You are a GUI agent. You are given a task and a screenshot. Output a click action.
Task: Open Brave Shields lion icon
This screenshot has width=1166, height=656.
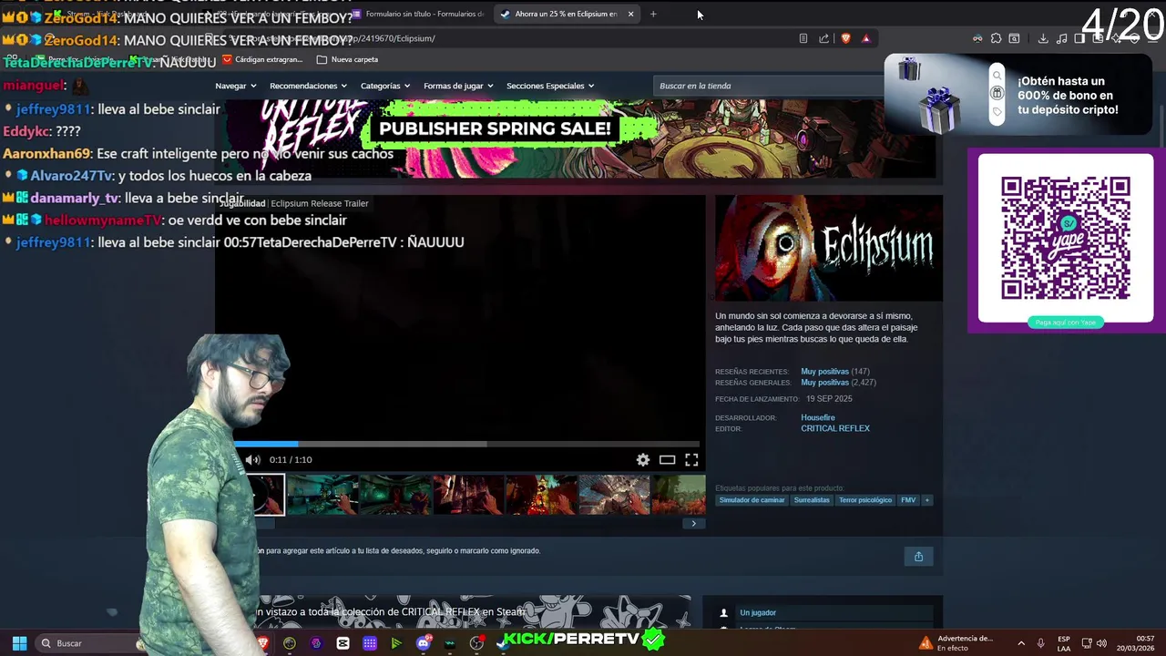coord(845,38)
